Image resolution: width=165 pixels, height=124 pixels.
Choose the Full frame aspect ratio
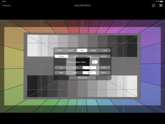(x=61, y=68)
